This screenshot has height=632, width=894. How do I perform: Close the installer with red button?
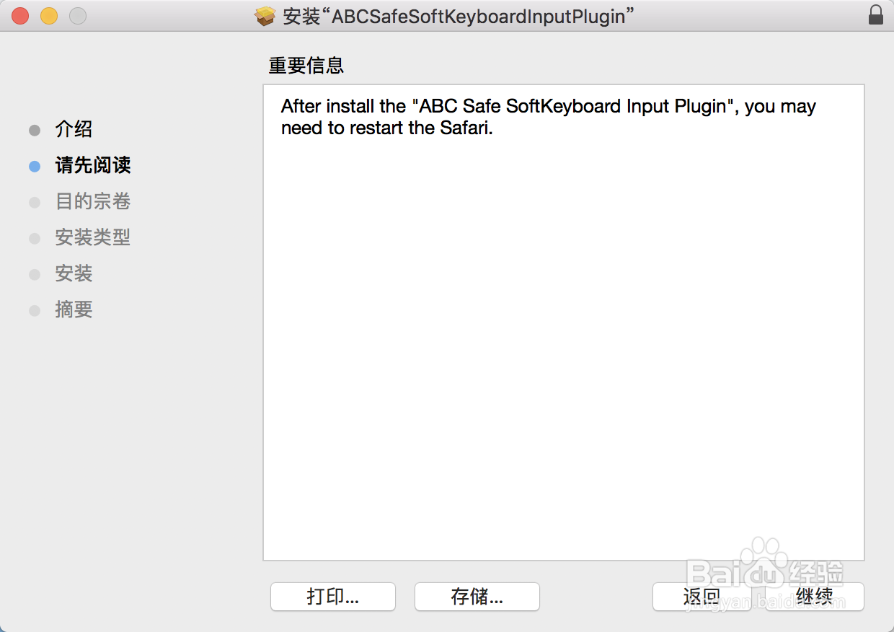tap(20, 16)
